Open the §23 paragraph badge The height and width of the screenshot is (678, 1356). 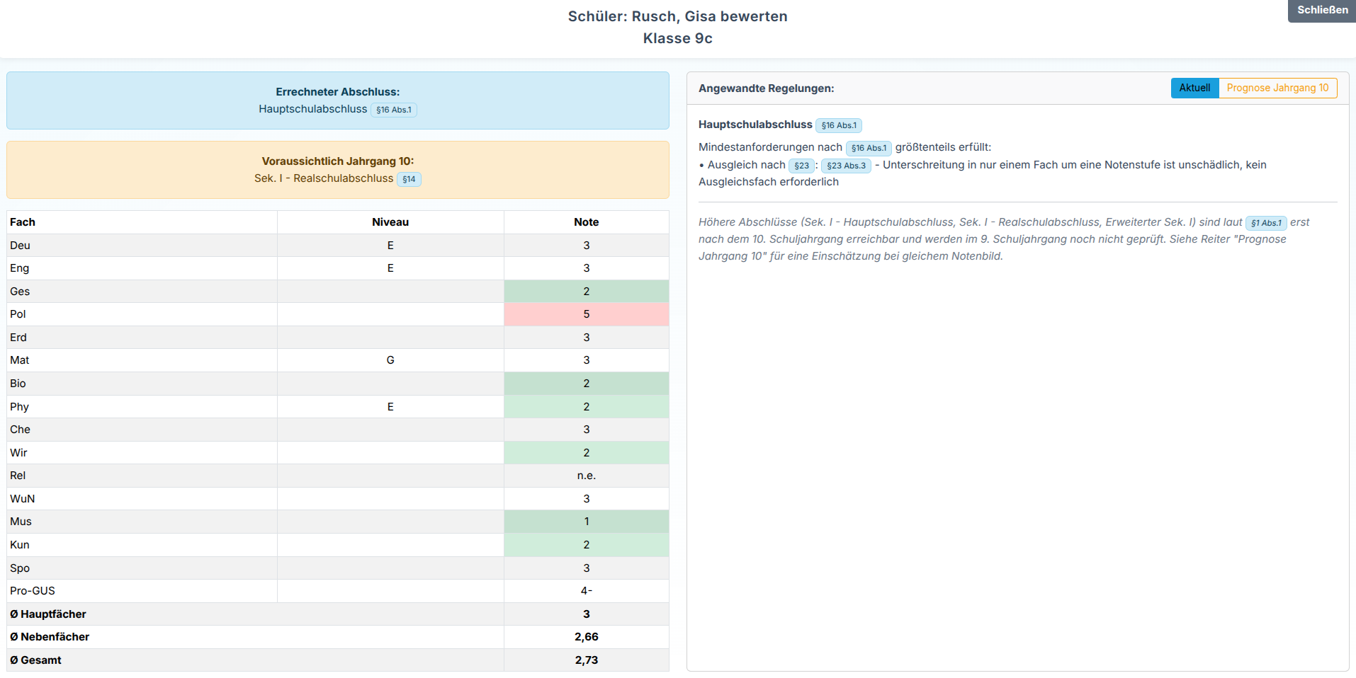click(801, 166)
